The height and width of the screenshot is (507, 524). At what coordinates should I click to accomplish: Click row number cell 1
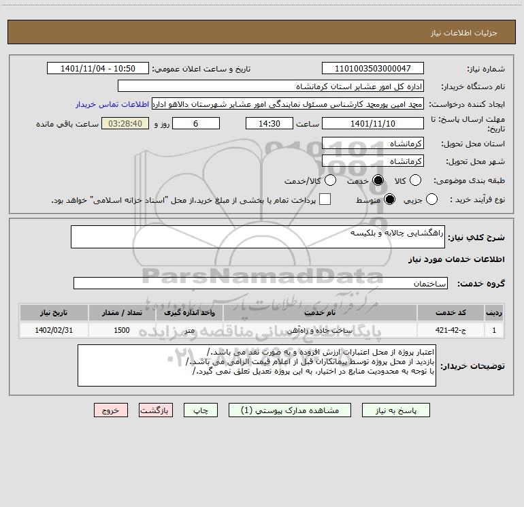tap(494, 330)
